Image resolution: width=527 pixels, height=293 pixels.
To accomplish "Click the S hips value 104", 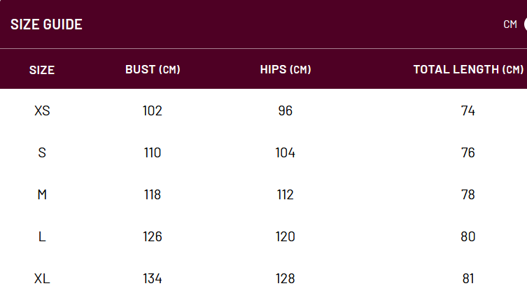I will tap(286, 152).
